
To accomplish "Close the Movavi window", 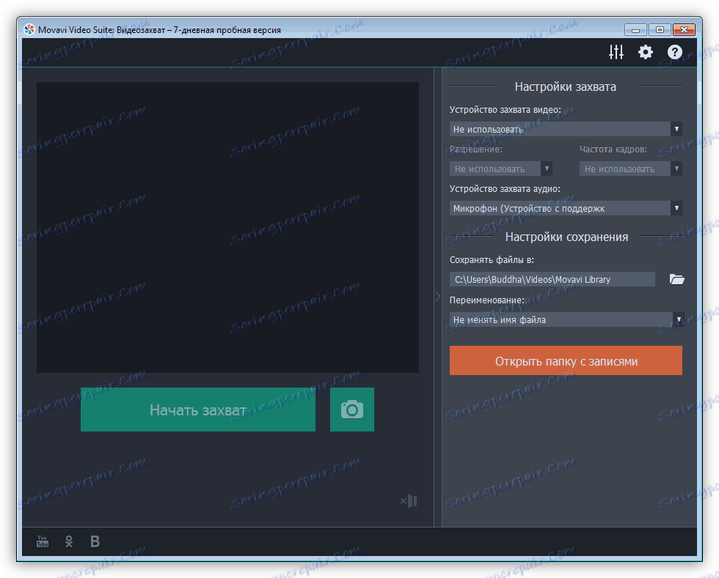I will [x=684, y=30].
